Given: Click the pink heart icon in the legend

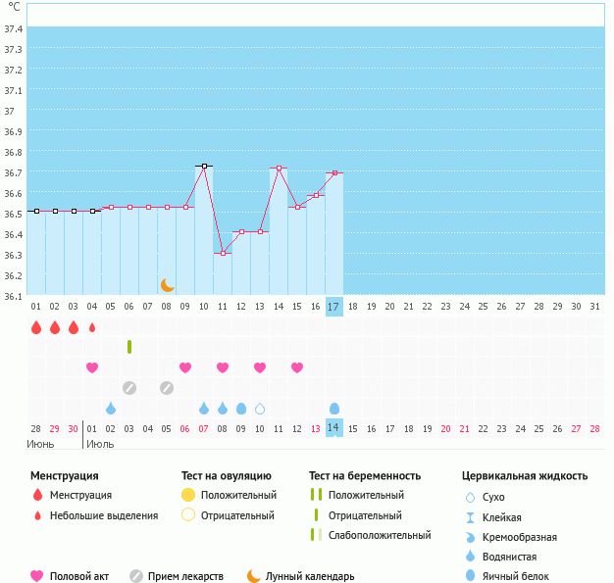Looking at the screenshot, I should click(x=37, y=576).
